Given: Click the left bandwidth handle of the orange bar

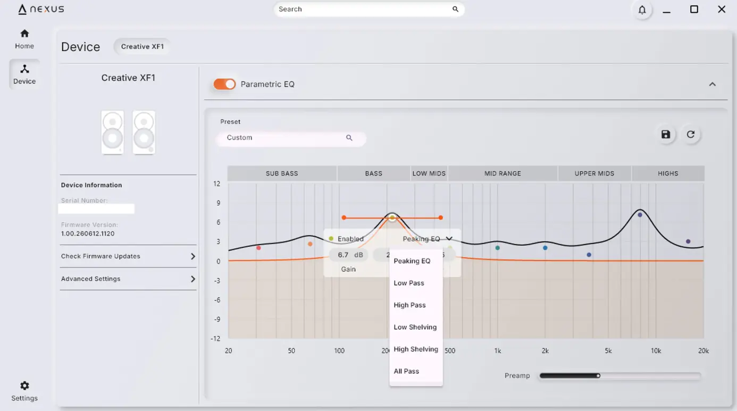Looking at the screenshot, I should pyautogui.click(x=344, y=217).
